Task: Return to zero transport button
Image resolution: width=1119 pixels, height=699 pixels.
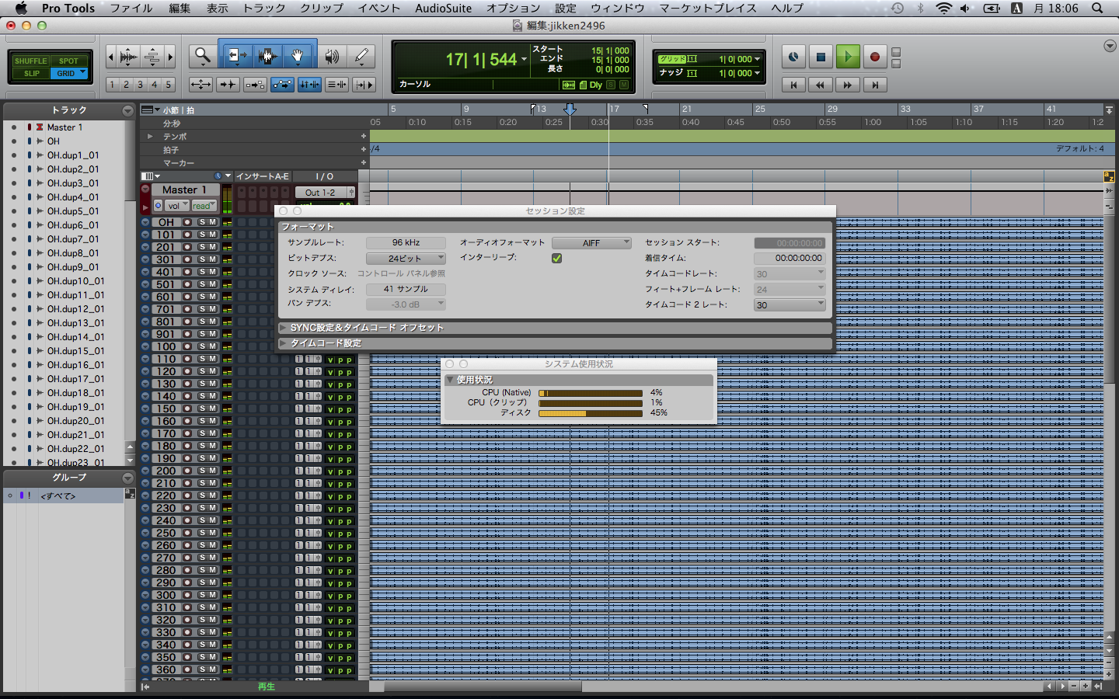Action: tap(793, 85)
